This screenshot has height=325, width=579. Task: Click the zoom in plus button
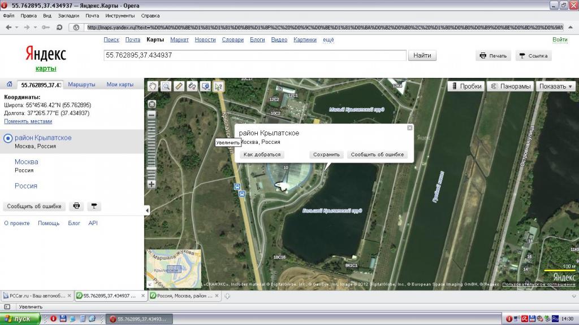[152, 185]
